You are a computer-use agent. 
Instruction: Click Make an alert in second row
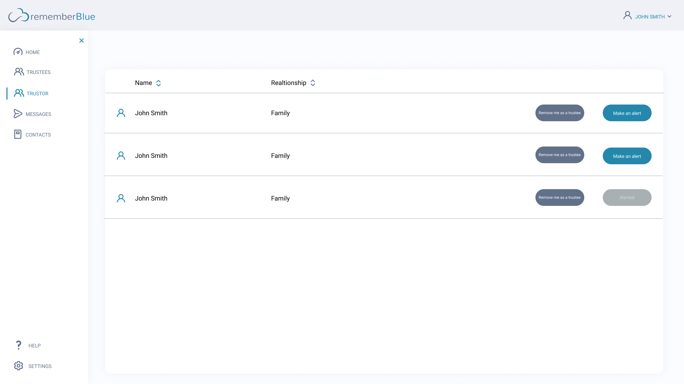point(627,156)
